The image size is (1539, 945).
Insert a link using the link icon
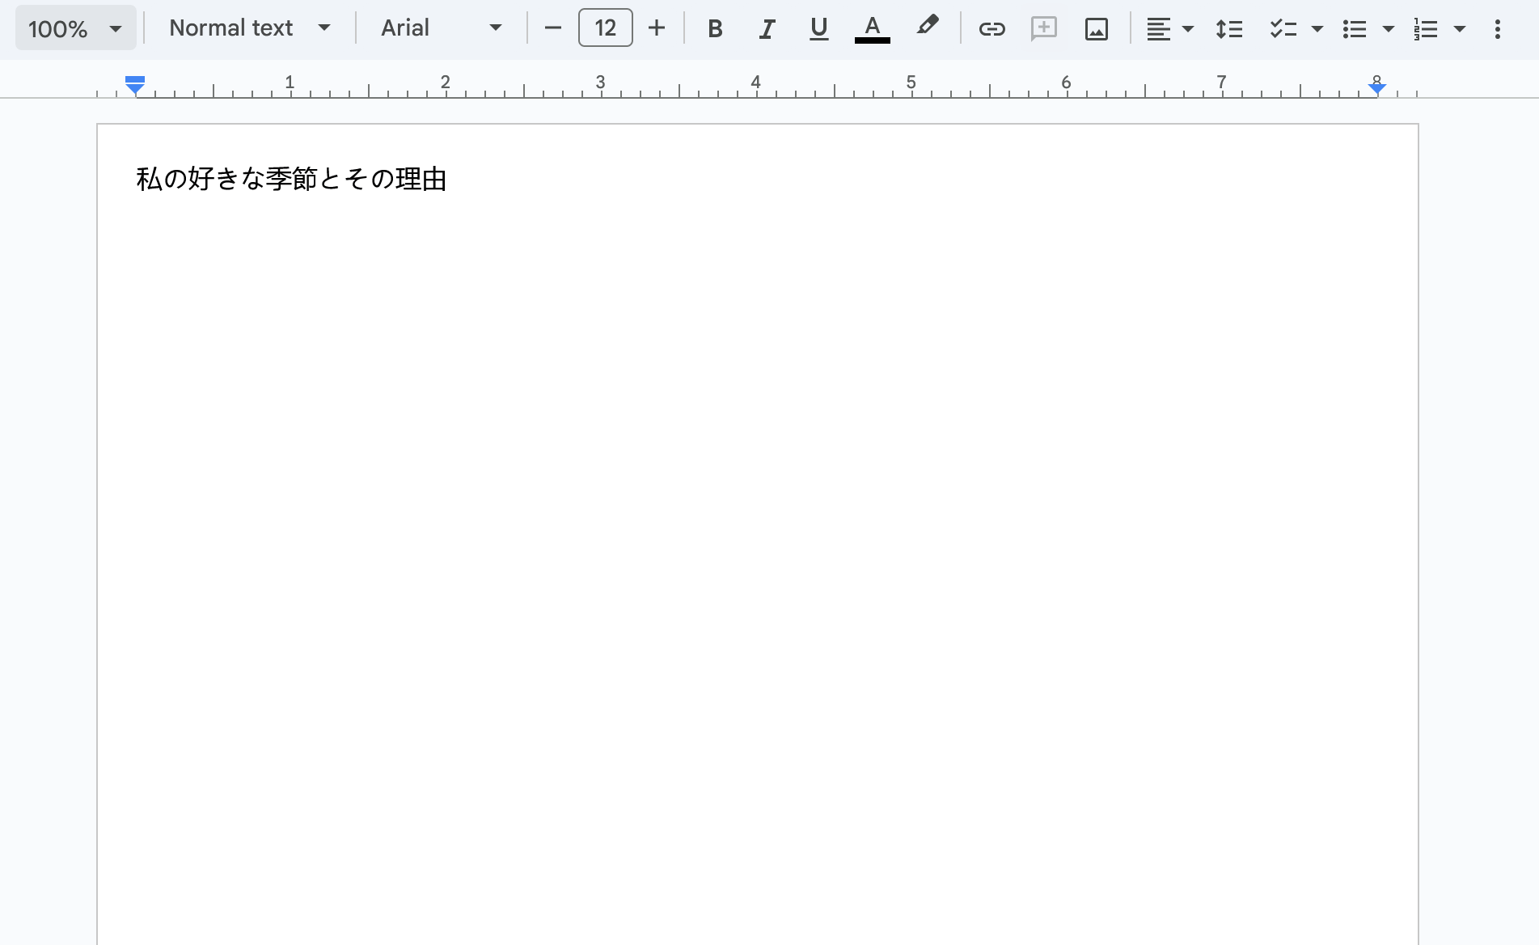(991, 29)
